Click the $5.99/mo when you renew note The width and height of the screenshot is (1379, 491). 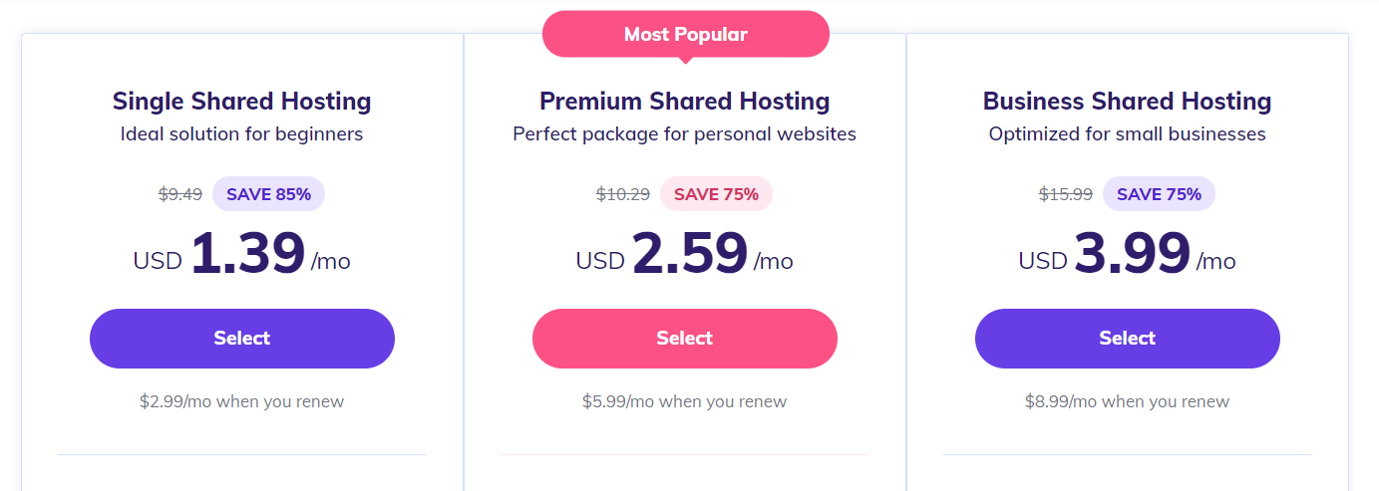coord(685,402)
